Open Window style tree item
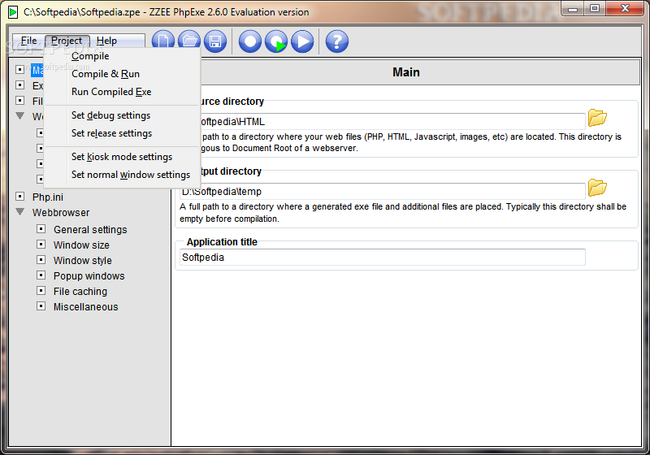Image resolution: width=650 pixels, height=455 pixels. click(83, 261)
